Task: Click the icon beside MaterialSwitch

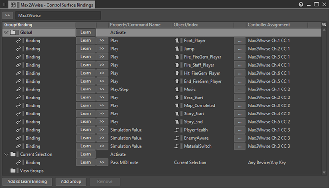Action: coord(177,146)
